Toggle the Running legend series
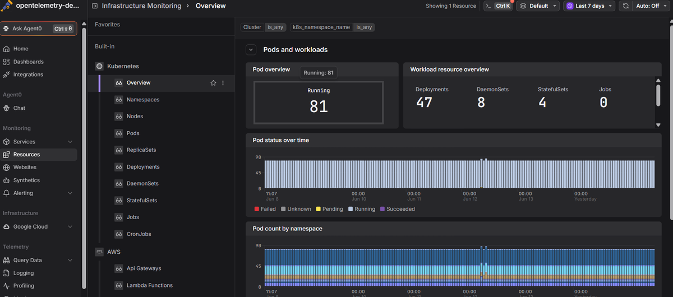 [362, 209]
